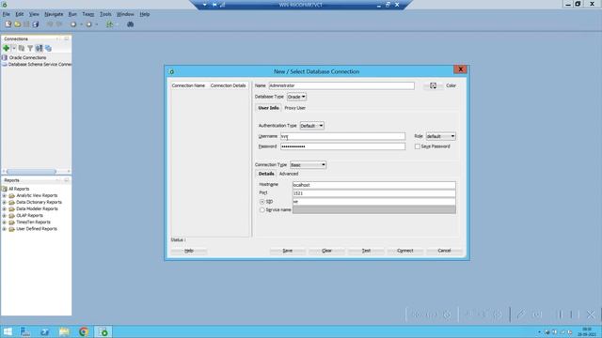Open File Explorer from the taskbar
602x338 pixels.
(x=64, y=331)
